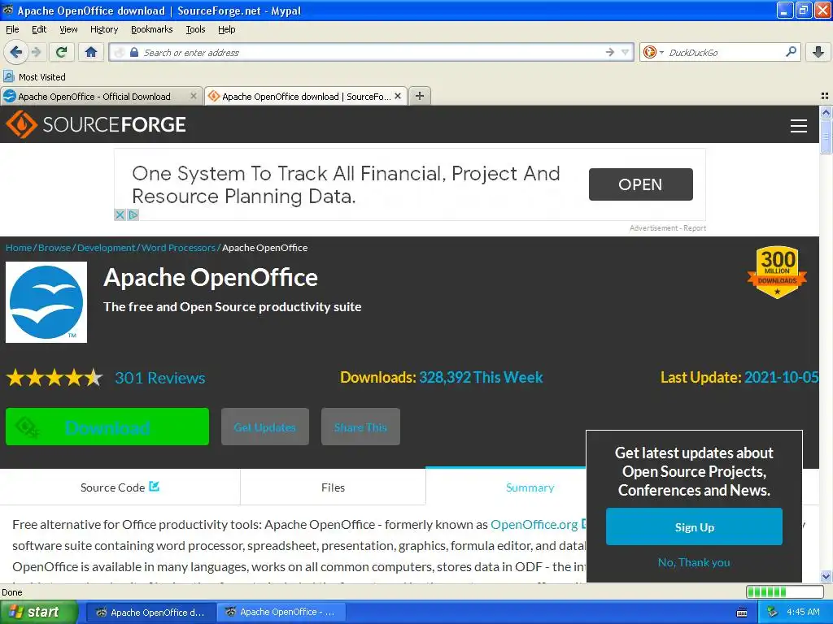Switch to Apache OpenOffice Official Download tab
The image size is (833, 624).
pyautogui.click(x=94, y=97)
